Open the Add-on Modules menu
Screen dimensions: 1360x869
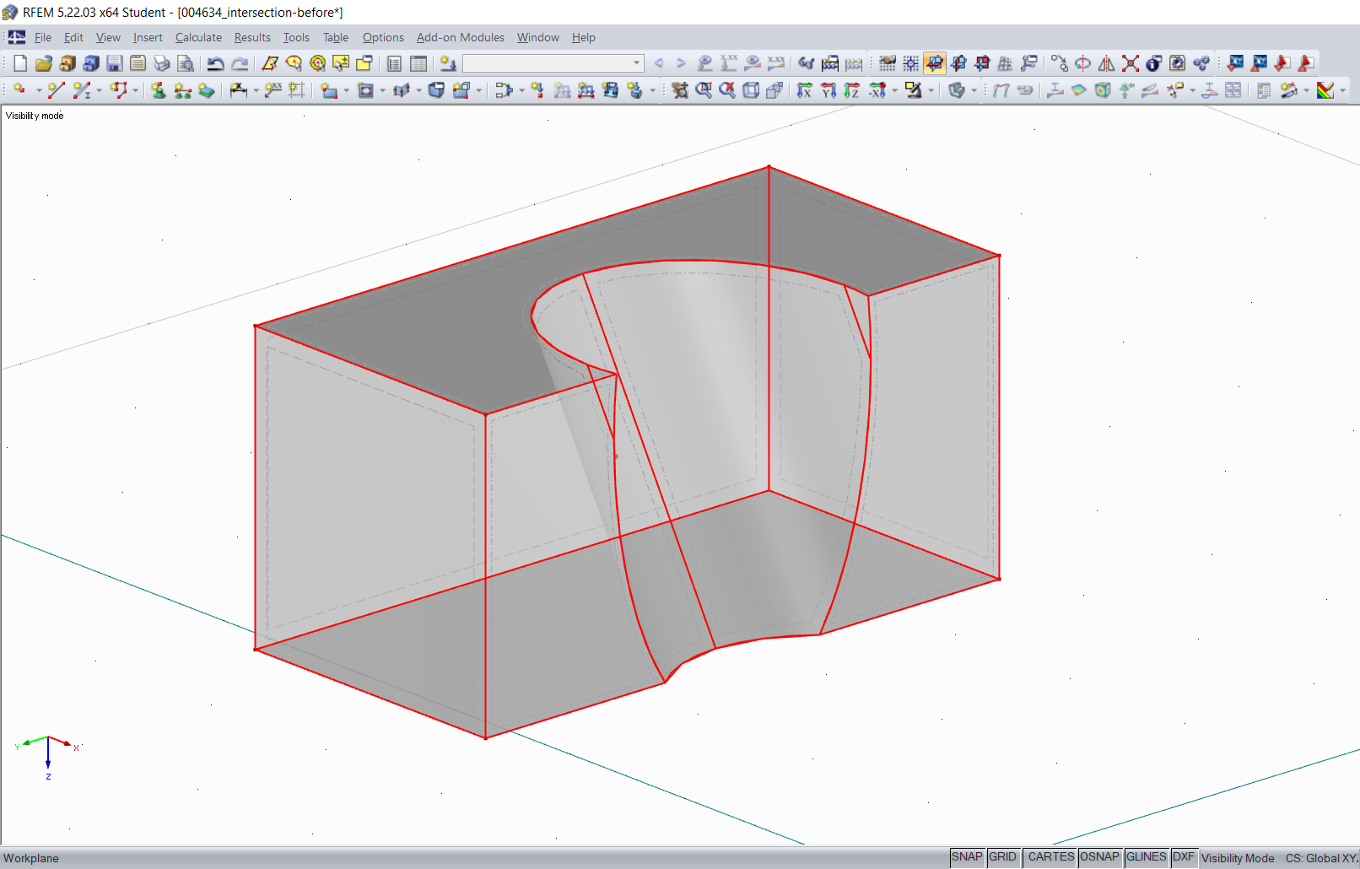(x=461, y=37)
